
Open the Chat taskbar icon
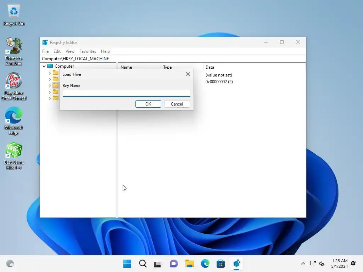coord(174,263)
